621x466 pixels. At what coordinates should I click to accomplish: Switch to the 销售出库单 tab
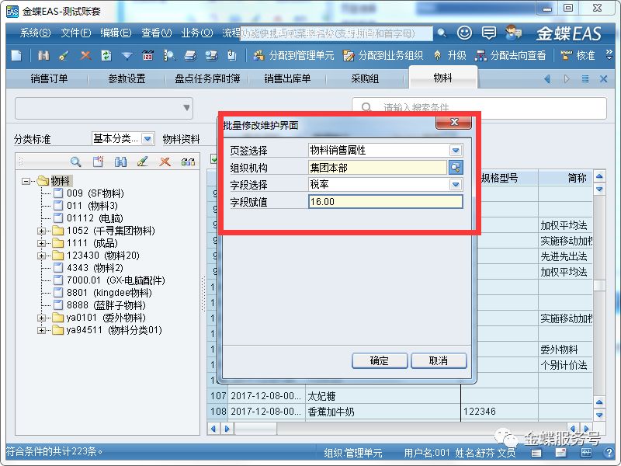pyautogui.click(x=287, y=79)
